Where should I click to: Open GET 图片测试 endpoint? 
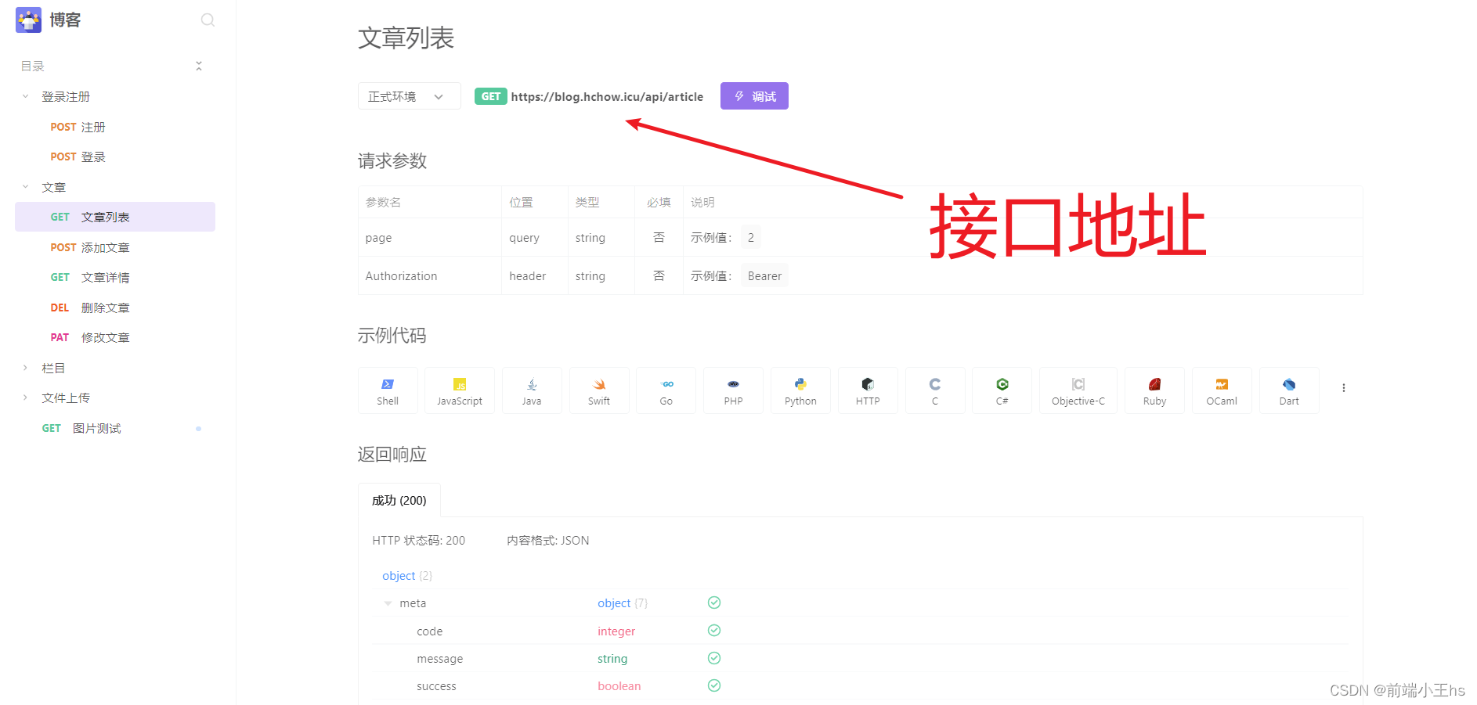(115, 428)
